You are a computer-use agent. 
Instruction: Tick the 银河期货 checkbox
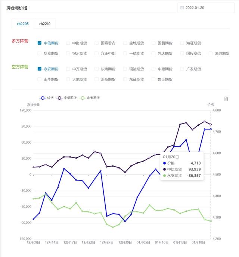68,53
